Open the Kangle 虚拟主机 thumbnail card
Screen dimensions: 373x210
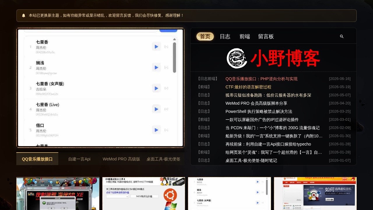pyautogui.click(x=315, y=194)
